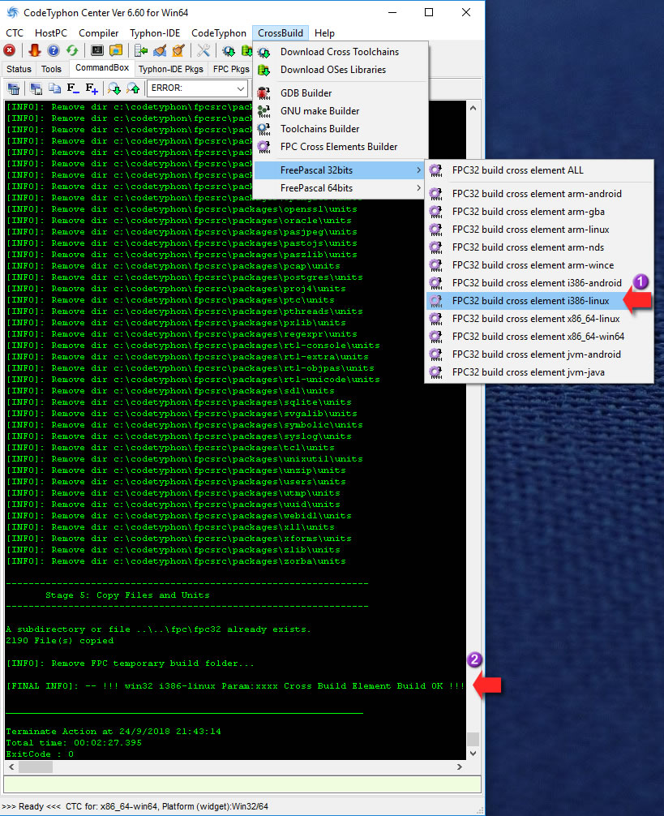Click the '2190 File(s) copied' output line
The height and width of the screenshot is (816, 664).
pyautogui.click(x=60, y=641)
